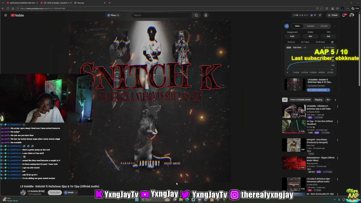Screen dimensions: 361x203
Task: Open the davegold Inna Minute video
Action: click(x=294, y=145)
